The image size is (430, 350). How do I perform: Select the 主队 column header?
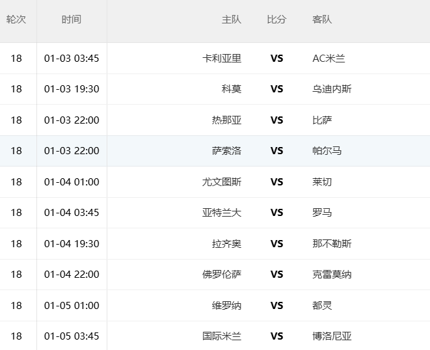point(231,20)
